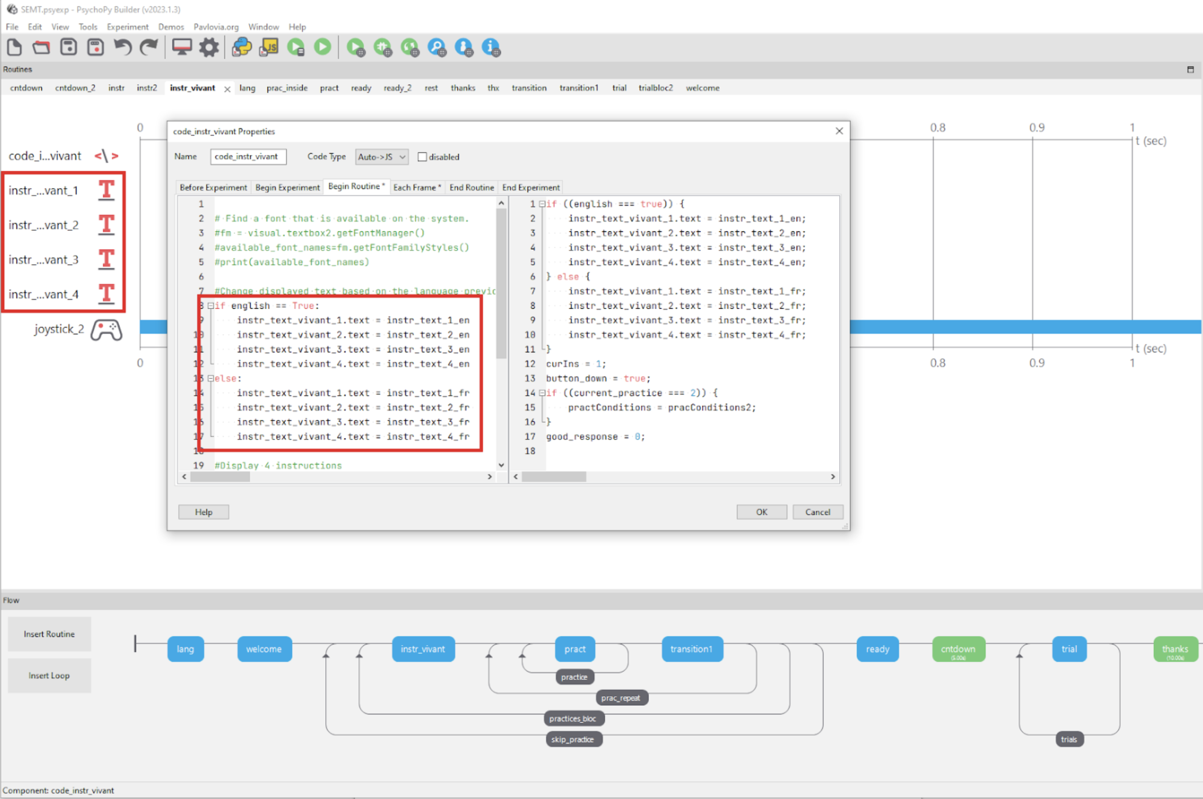Click the cntdown routine in Flow
This screenshot has height=799, width=1203.
(958, 649)
